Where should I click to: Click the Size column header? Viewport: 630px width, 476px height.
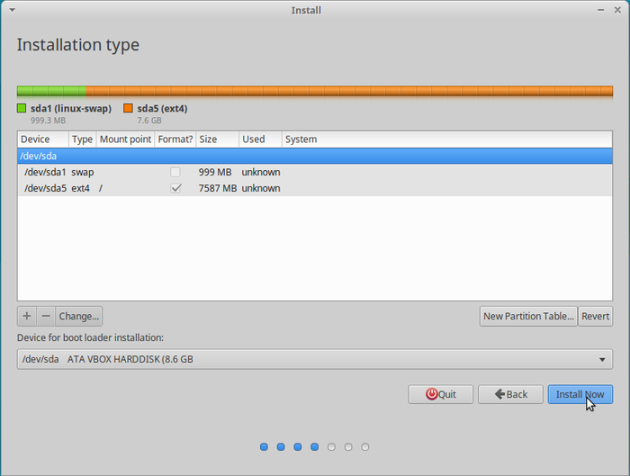click(x=218, y=139)
